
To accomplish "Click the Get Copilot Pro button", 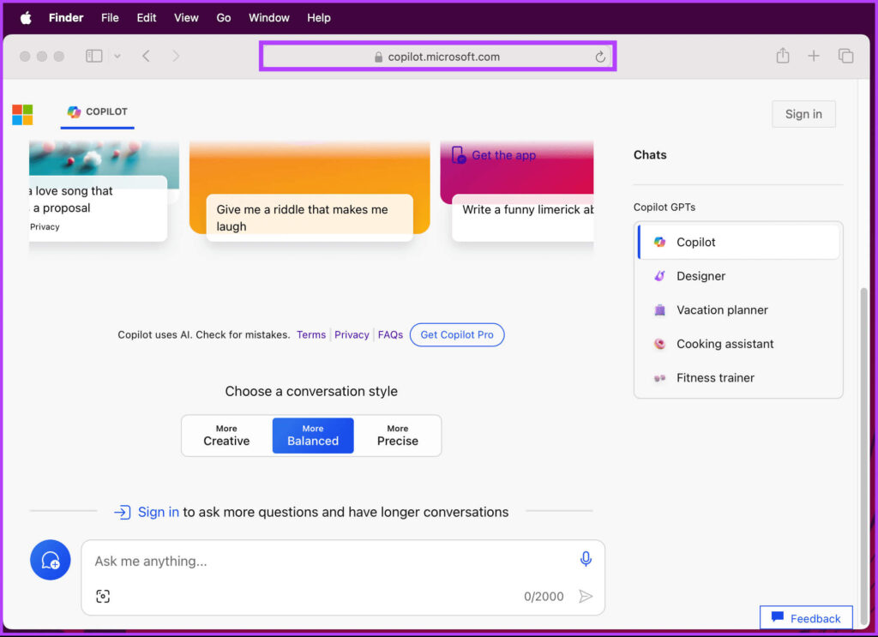I will pyautogui.click(x=457, y=334).
